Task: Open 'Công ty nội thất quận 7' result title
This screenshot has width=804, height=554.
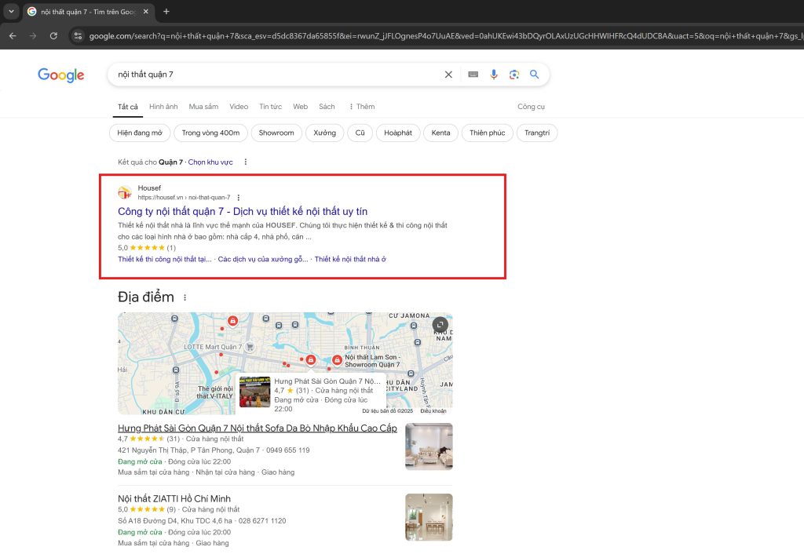Action: coord(243,211)
